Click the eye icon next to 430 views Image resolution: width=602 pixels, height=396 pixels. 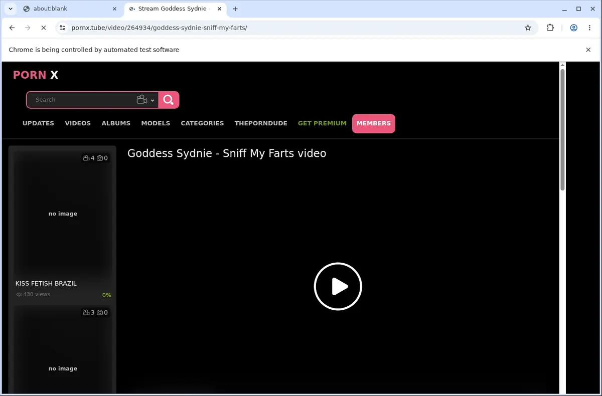click(x=19, y=295)
